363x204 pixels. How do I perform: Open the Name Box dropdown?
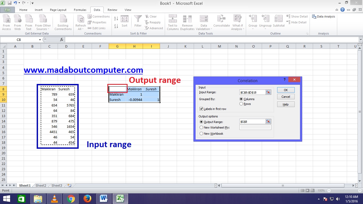coord(40,40)
